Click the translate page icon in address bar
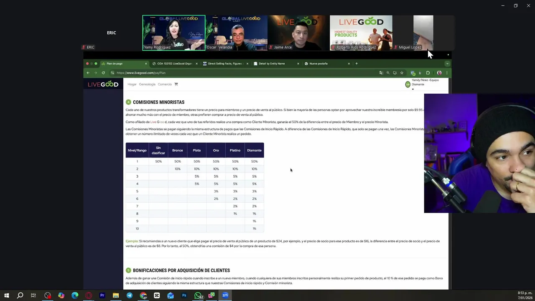Image resolution: width=535 pixels, height=301 pixels. tap(381, 73)
